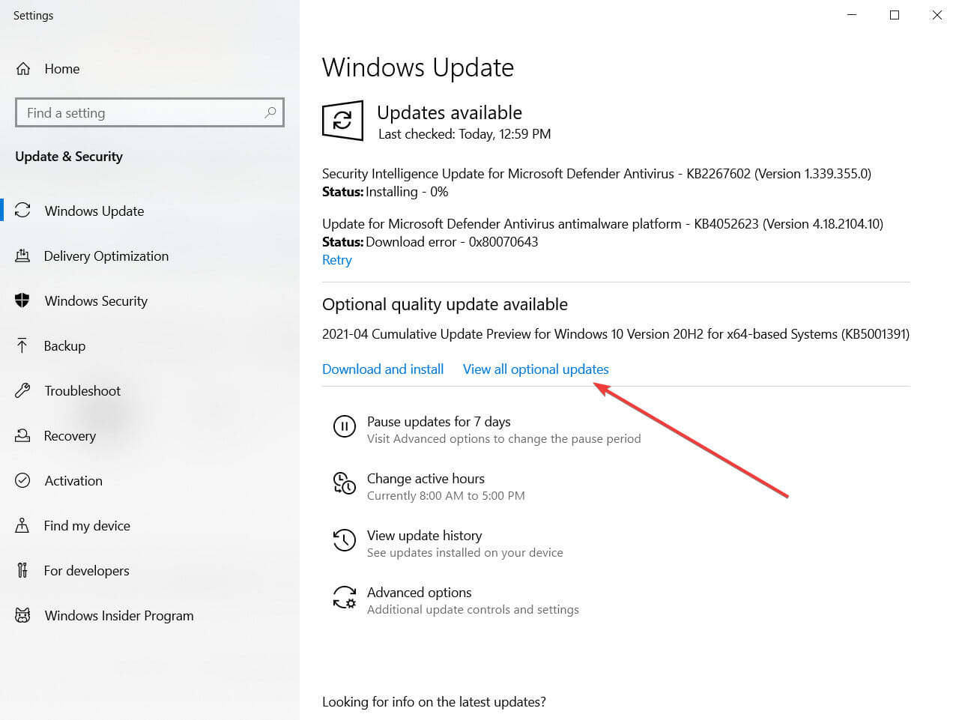The width and height of the screenshot is (959, 720).
Task: Click the For developers tools icon
Action: pos(22,570)
